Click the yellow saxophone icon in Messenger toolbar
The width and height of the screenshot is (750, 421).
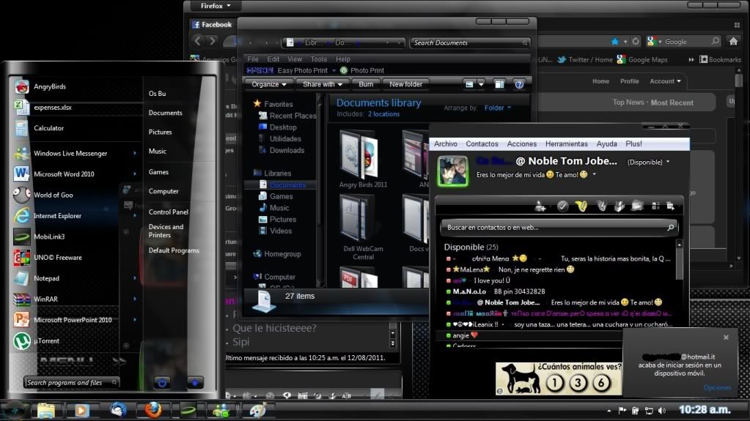pos(581,206)
